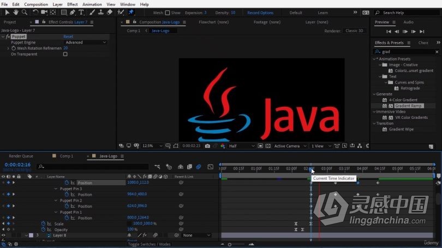Toggle Puppet Pin 1 Position stopwatch
The image size is (442, 248).
(x=67, y=218)
